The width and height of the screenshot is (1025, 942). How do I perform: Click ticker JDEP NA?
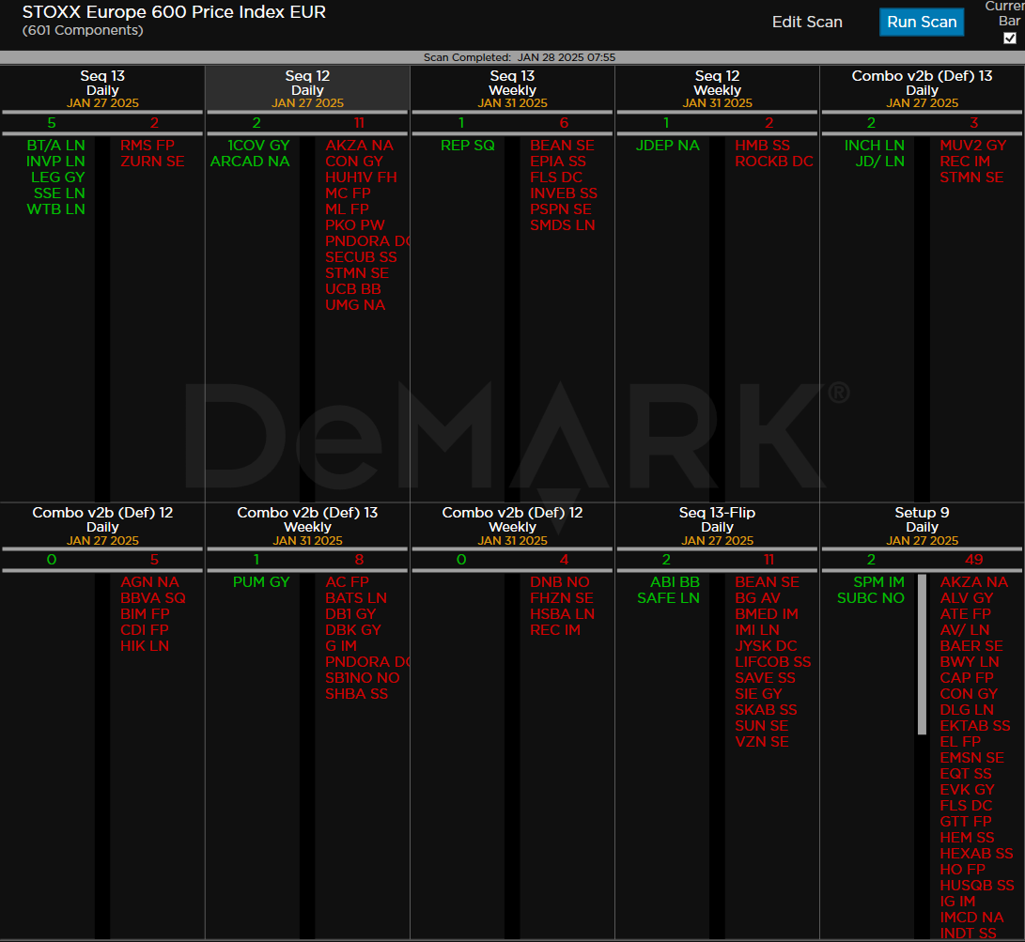(667, 146)
